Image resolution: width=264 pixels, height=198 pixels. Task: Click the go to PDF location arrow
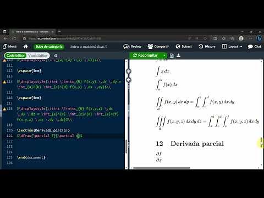coord(129,71)
